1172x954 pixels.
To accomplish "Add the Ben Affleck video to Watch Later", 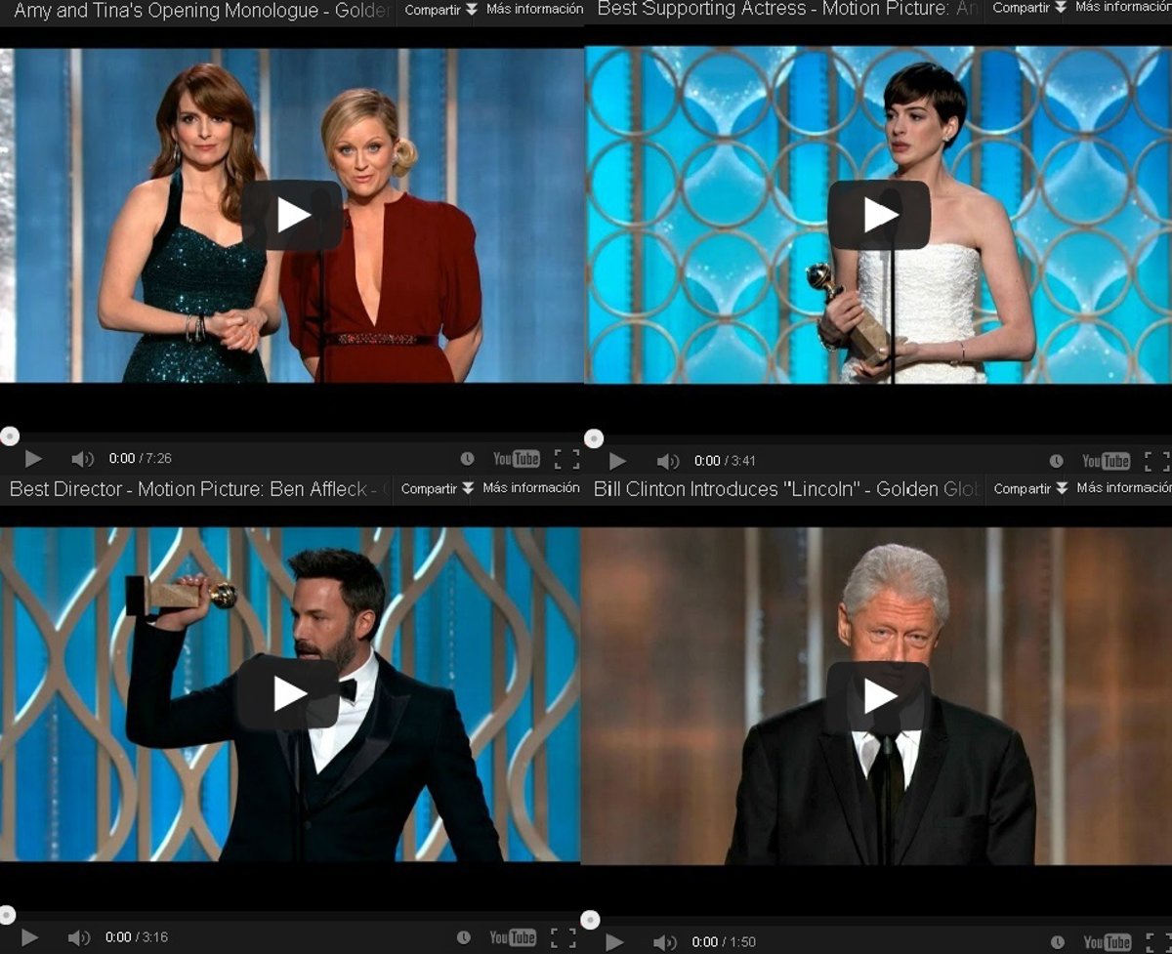I will point(463,937).
